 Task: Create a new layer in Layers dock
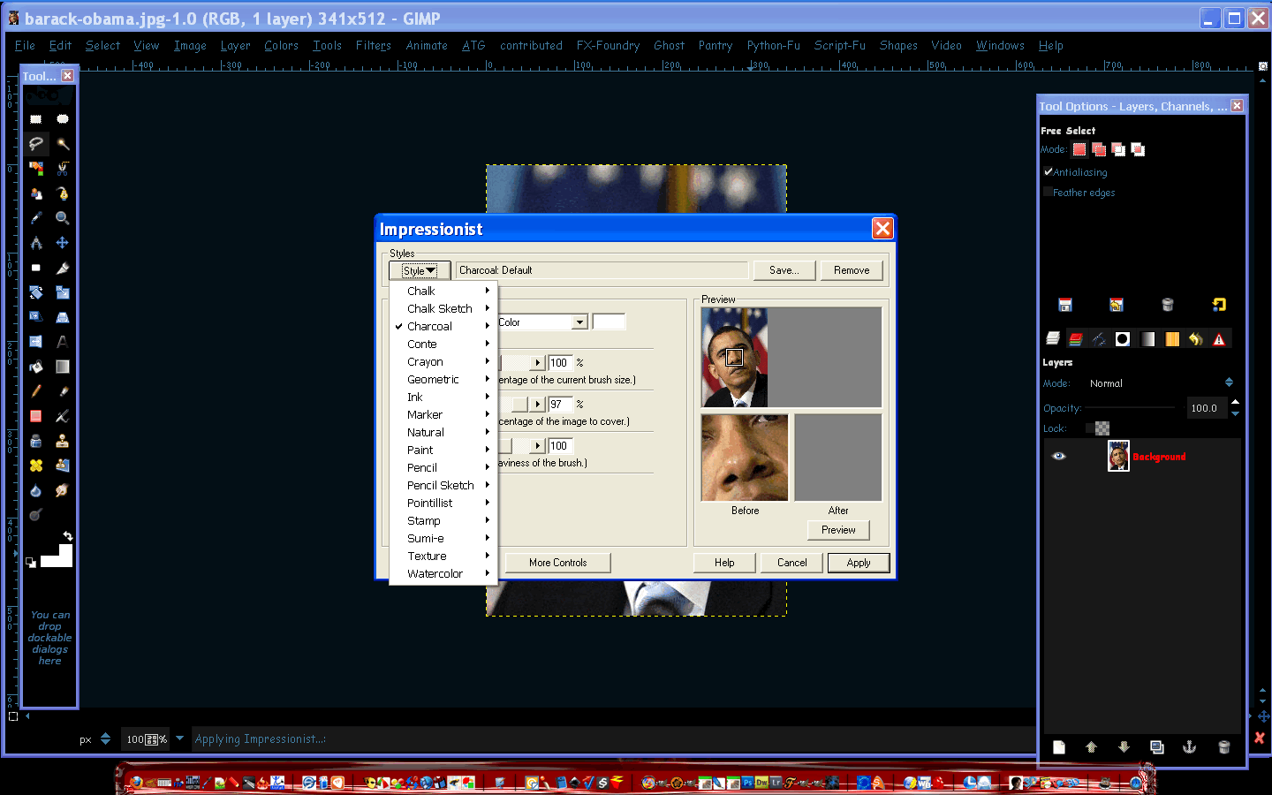coord(1059,747)
